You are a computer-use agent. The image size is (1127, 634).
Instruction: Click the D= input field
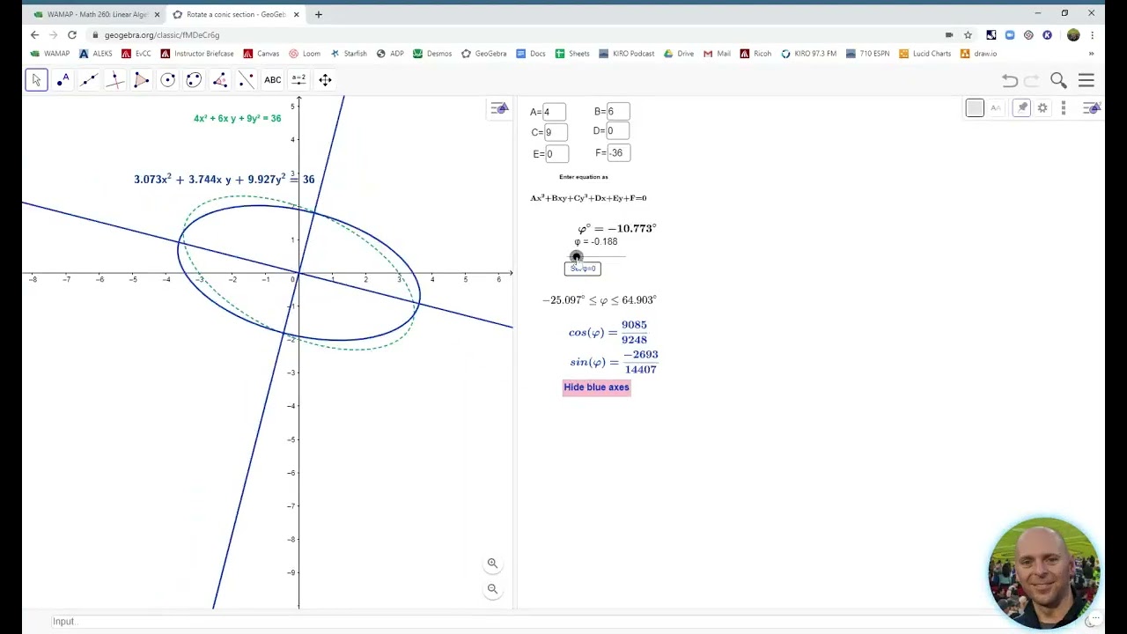[x=617, y=131]
